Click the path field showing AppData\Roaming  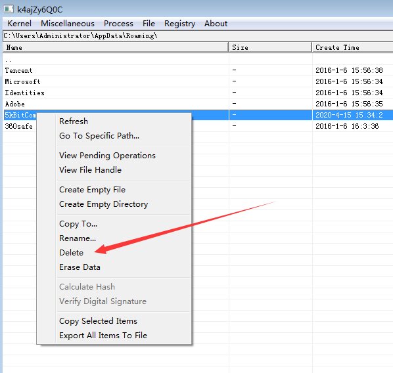pos(198,36)
